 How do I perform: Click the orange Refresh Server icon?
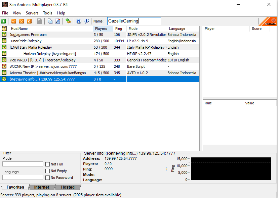29,21
